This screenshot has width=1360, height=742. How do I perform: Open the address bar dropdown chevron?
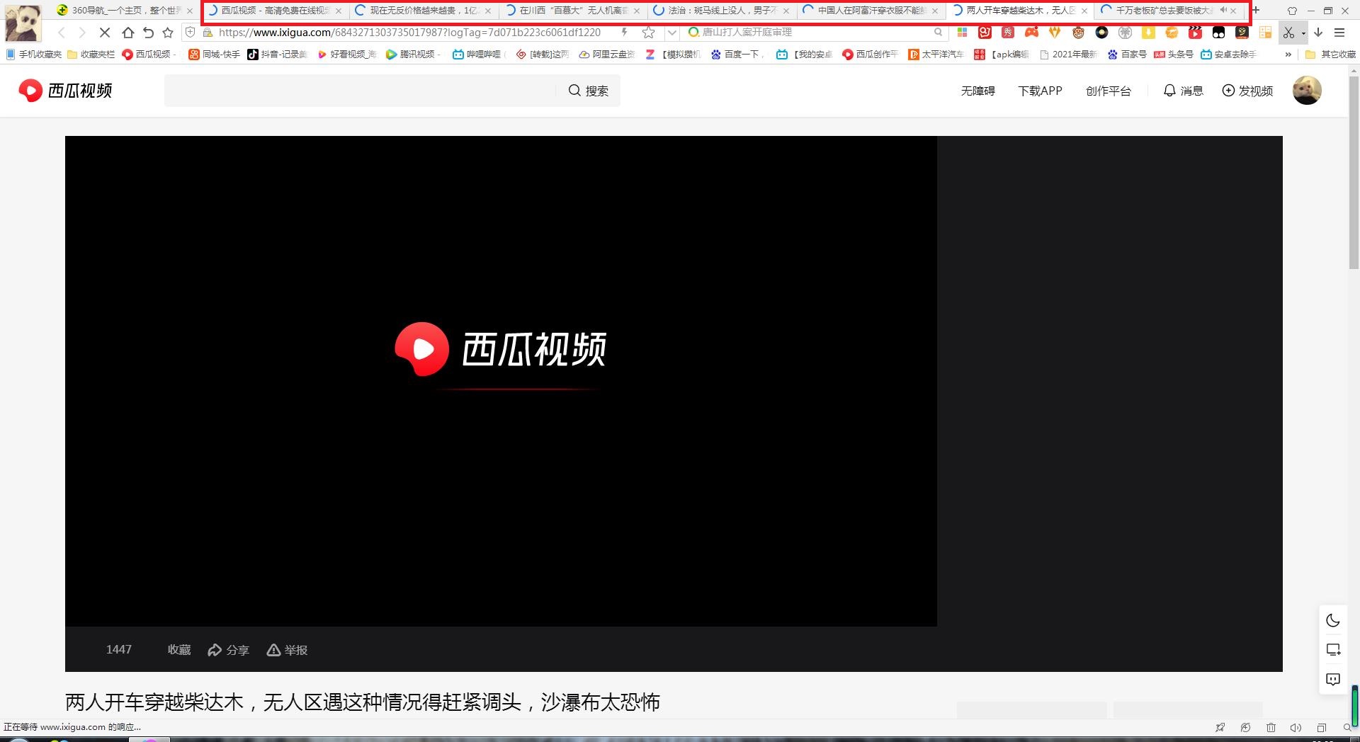click(671, 33)
